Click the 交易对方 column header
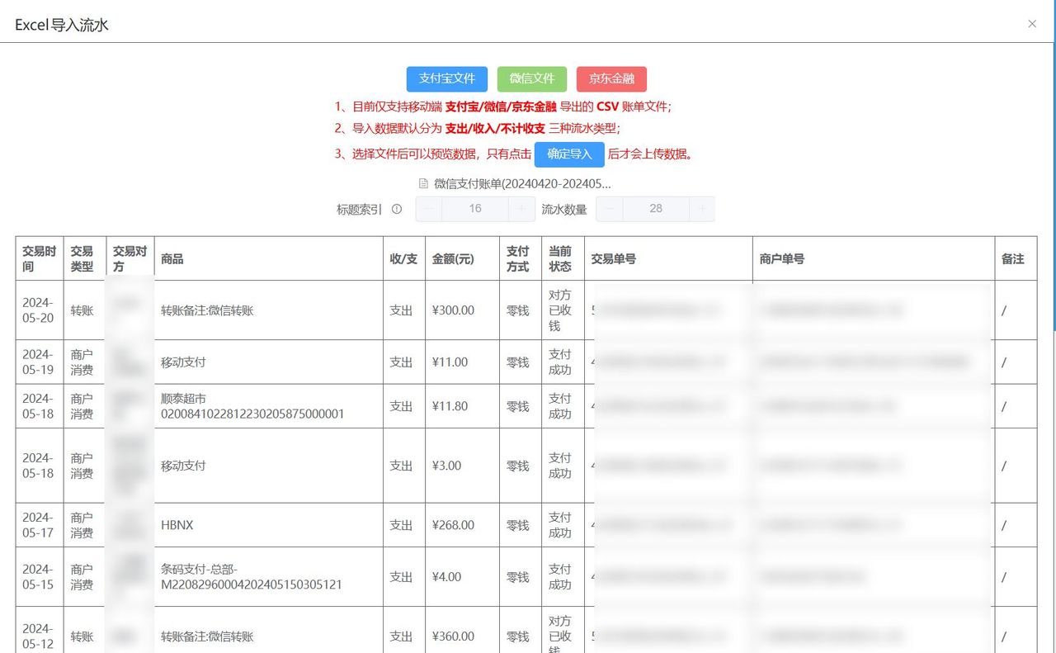1056x653 pixels. [130, 258]
